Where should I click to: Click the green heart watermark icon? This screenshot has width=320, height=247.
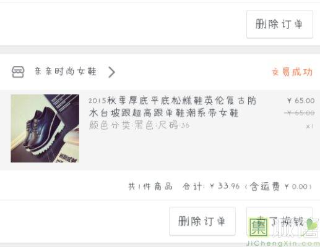pyautogui.click(x=312, y=224)
